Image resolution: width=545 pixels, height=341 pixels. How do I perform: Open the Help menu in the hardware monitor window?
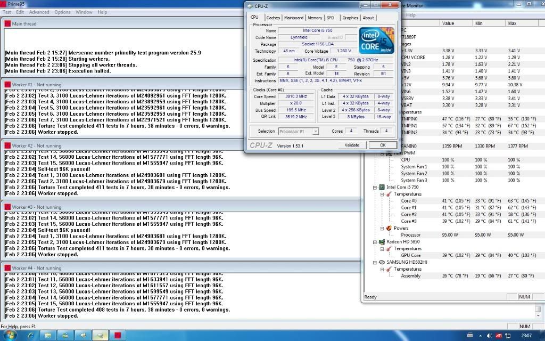(x=410, y=15)
